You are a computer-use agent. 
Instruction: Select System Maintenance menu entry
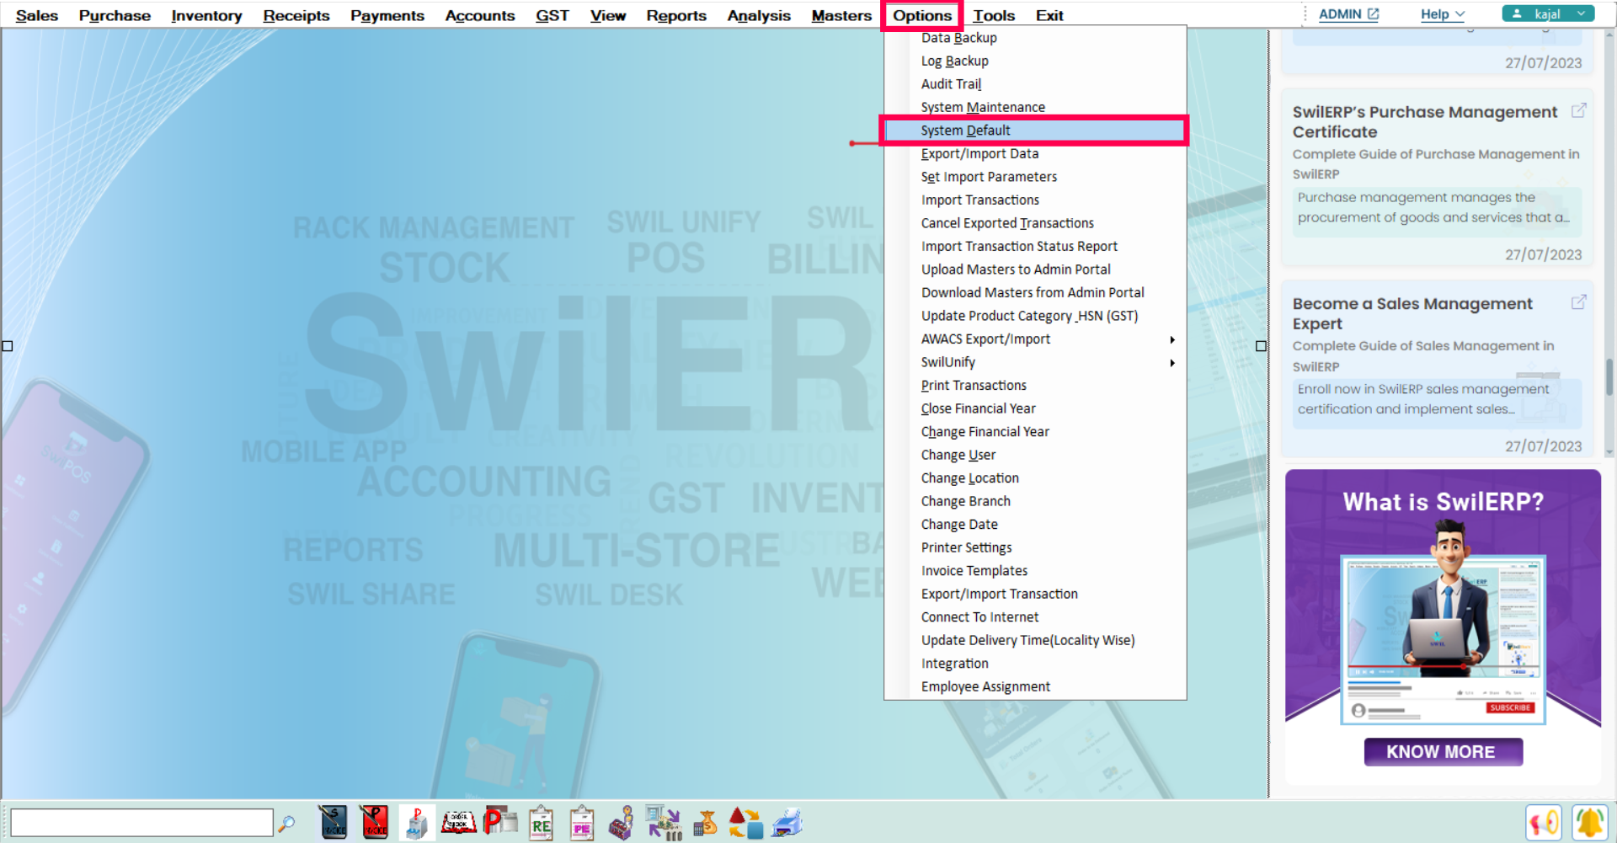pyautogui.click(x=1036, y=107)
